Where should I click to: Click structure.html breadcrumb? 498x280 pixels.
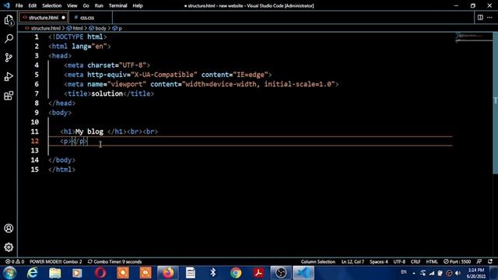(45, 28)
